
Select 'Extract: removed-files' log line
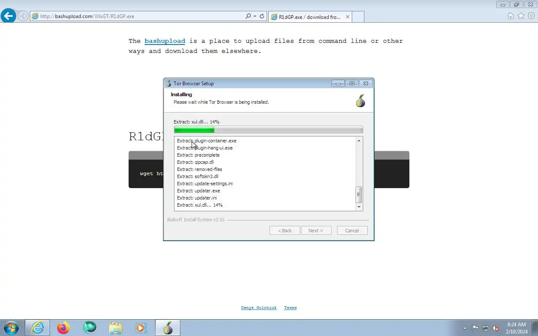(x=200, y=169)
